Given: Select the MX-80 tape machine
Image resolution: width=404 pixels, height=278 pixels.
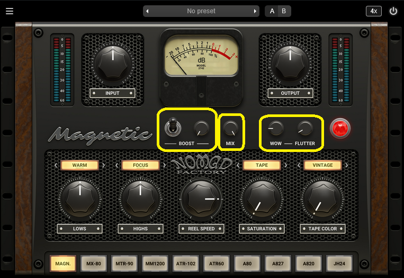Looking at the screenshot, I should (94, 264).
